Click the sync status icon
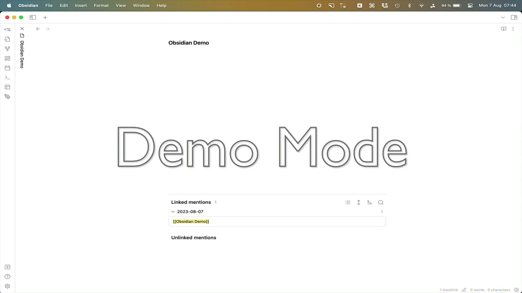This screenshot has height=293, width=522. click(516, 290)
